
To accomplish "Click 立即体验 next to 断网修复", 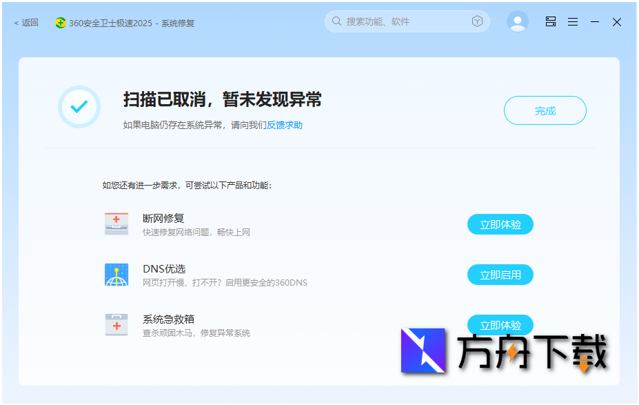I will point(500,224).
